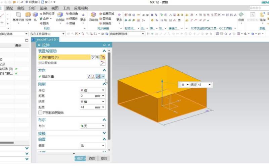Reset the 拉伸 dialog with reset icon
Image resolution: width=269 pixels, height=167 pixels.
pyautogui.click(x=104, y=45)
